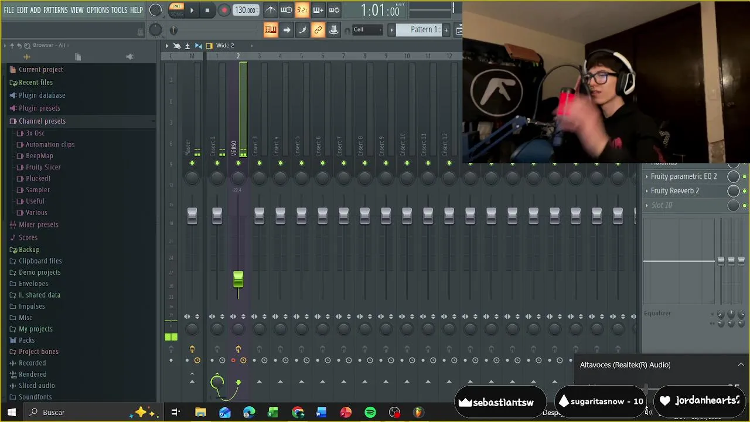
Task: Open the Pattern 1 selector
Action: pos(423,30)
